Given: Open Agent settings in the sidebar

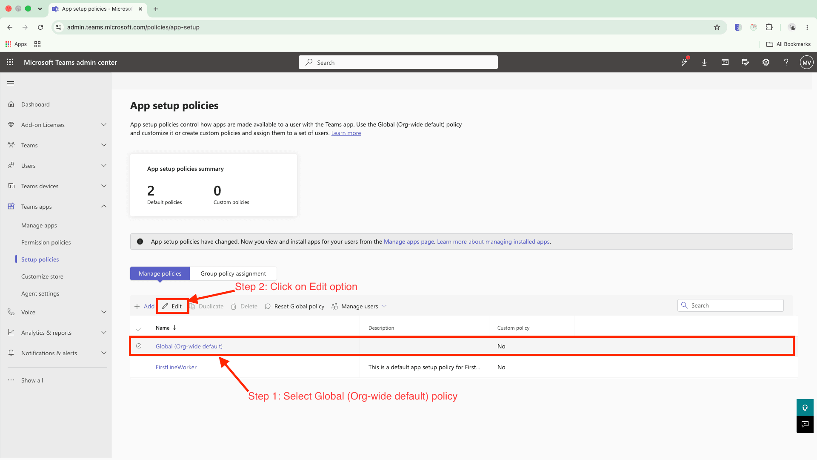Looking at the screenshot, I should coord(40,293).
